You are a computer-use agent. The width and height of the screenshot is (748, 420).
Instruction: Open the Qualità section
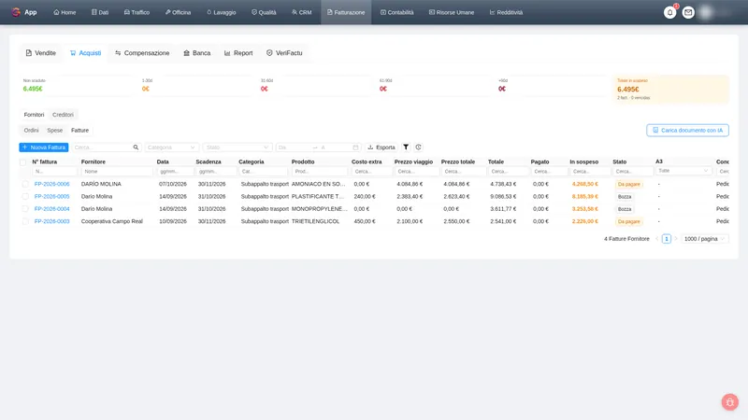264,12
